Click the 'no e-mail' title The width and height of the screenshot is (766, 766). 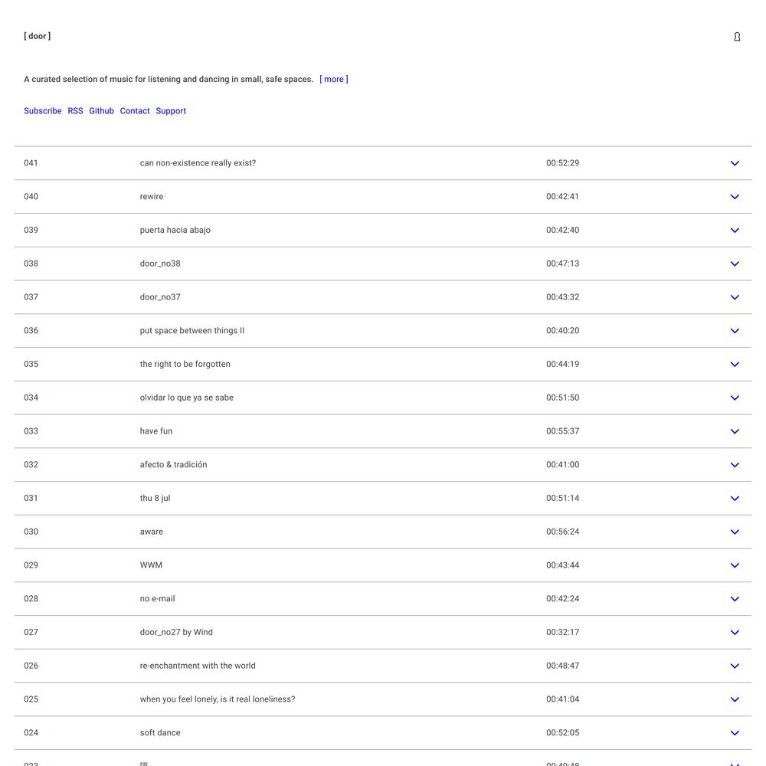pos(157,599)
